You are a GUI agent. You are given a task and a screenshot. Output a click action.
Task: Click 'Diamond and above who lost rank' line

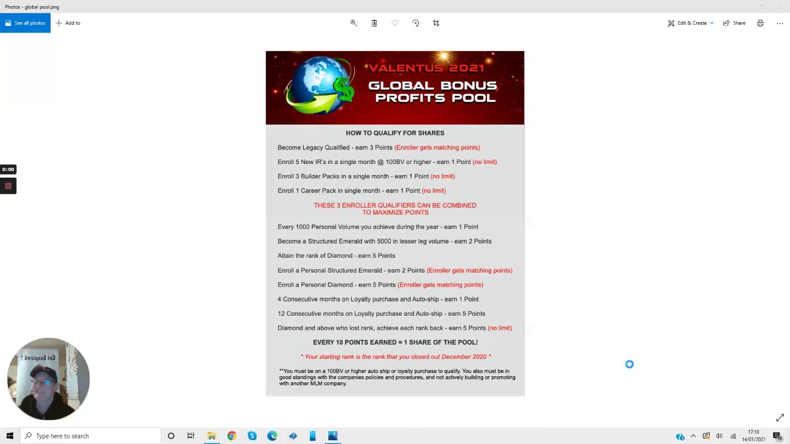394,328
